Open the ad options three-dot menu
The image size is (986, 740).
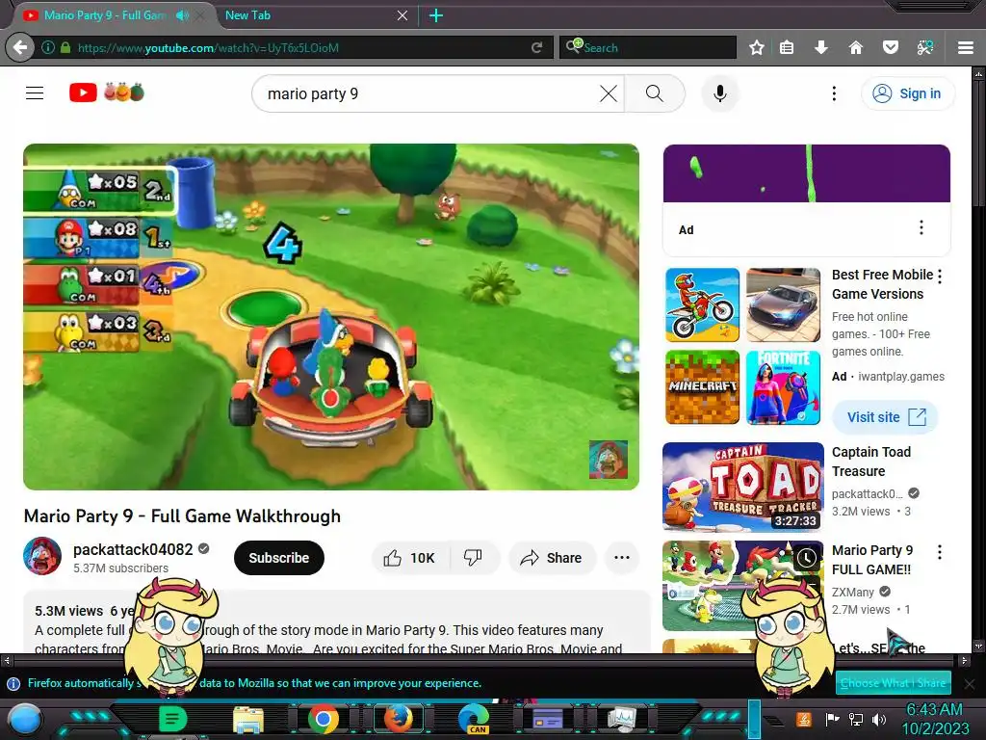click(x=921, y=227)
